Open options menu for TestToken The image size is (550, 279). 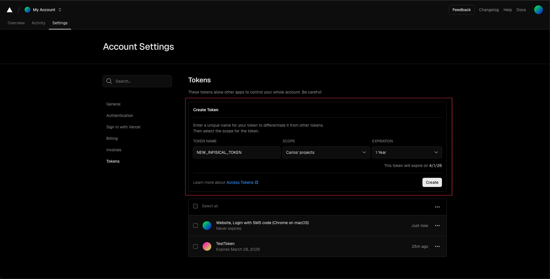437,246
